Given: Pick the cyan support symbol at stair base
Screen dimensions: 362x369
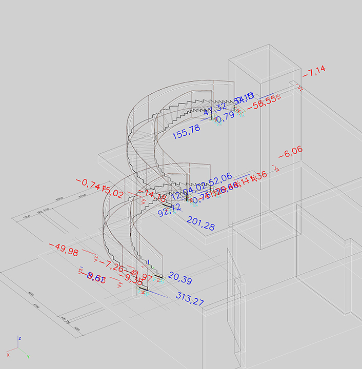Looking at the screenshot, I should point(146,293).
